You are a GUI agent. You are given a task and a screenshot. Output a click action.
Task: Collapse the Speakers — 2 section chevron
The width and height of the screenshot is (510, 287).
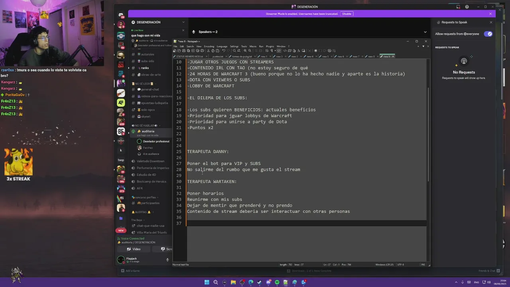425,32
